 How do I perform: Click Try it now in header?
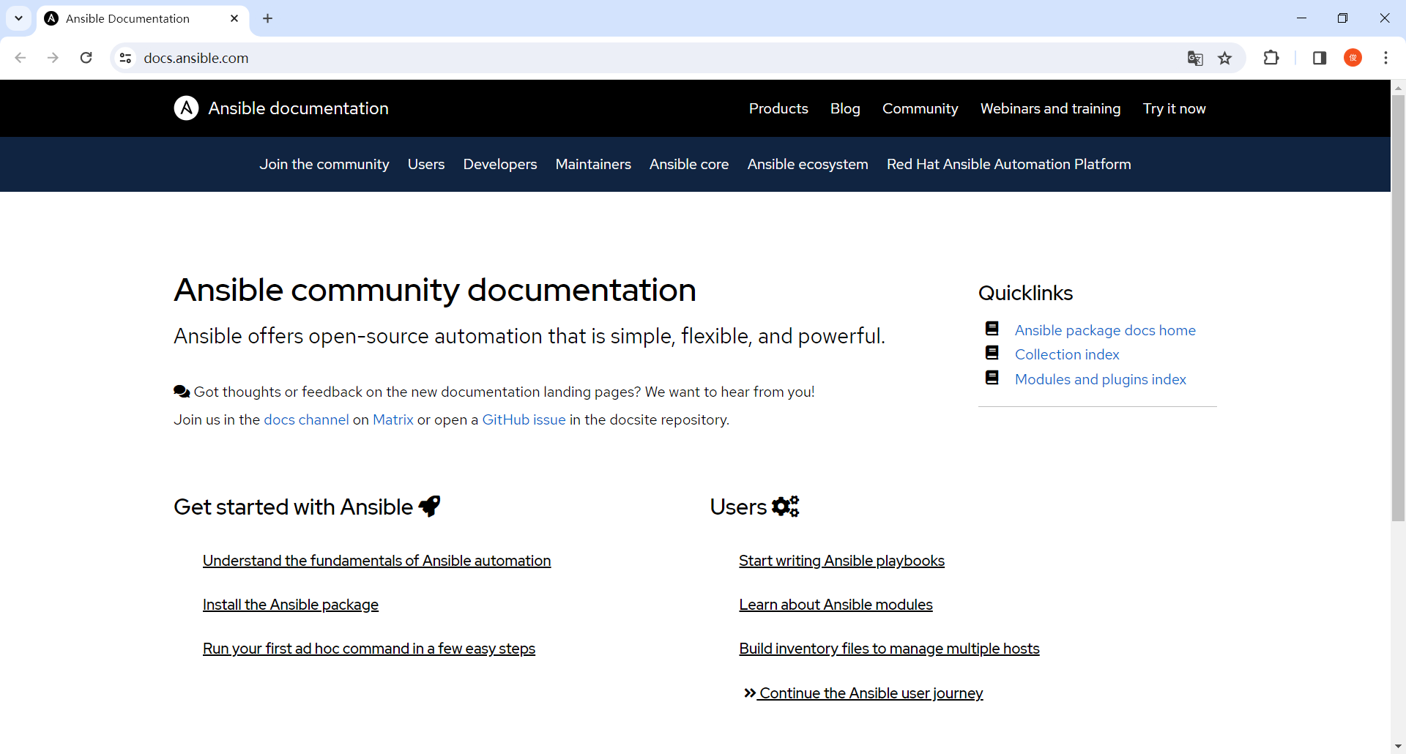coord(1174,108)
